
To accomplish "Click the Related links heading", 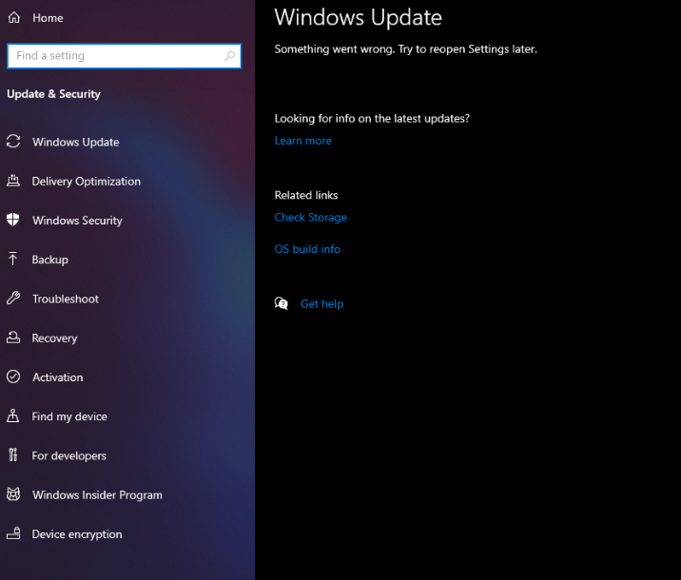I will pos(306,195).
